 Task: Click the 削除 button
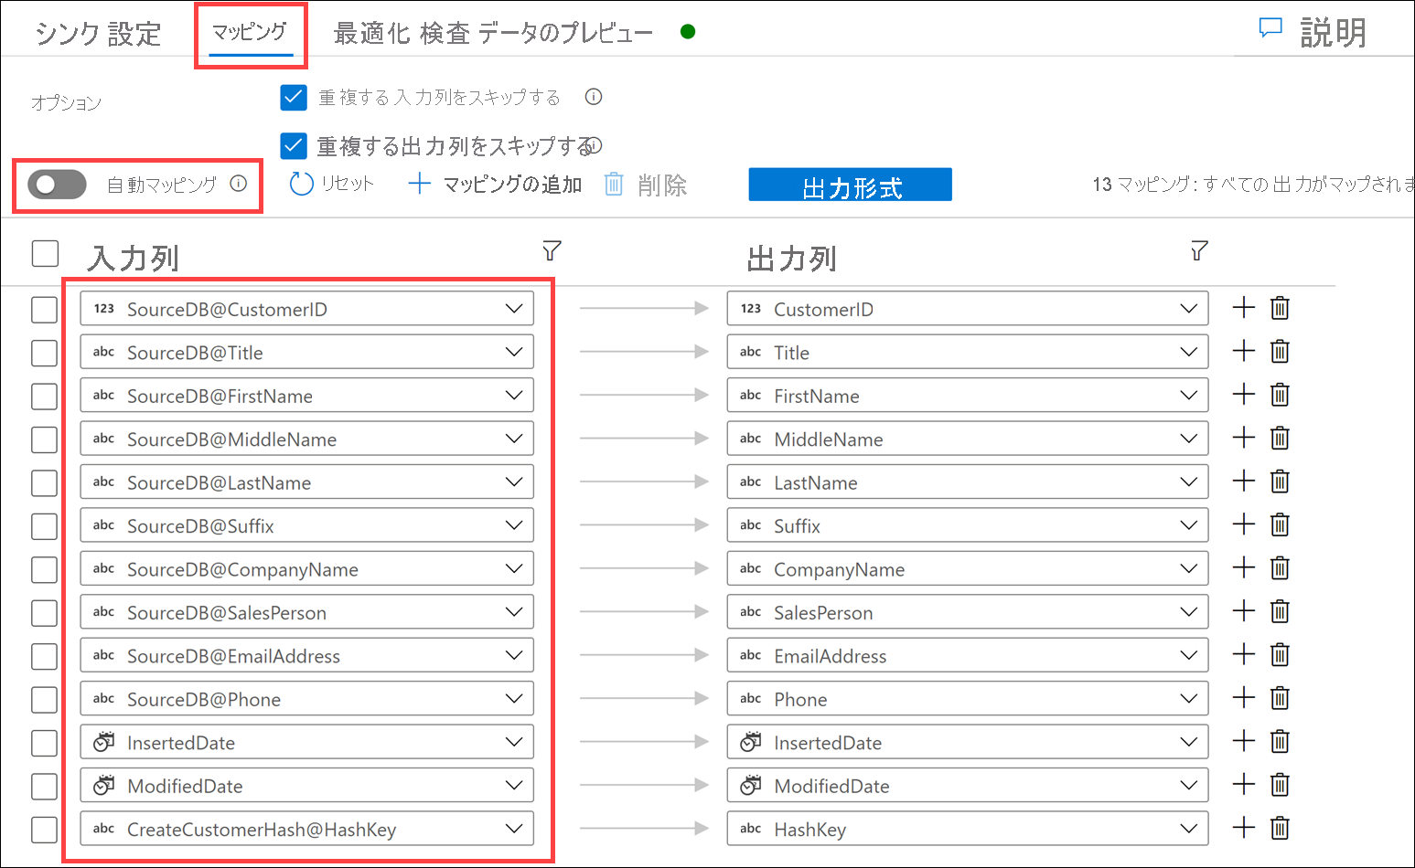pyautogui.click(x=646, y=185)
